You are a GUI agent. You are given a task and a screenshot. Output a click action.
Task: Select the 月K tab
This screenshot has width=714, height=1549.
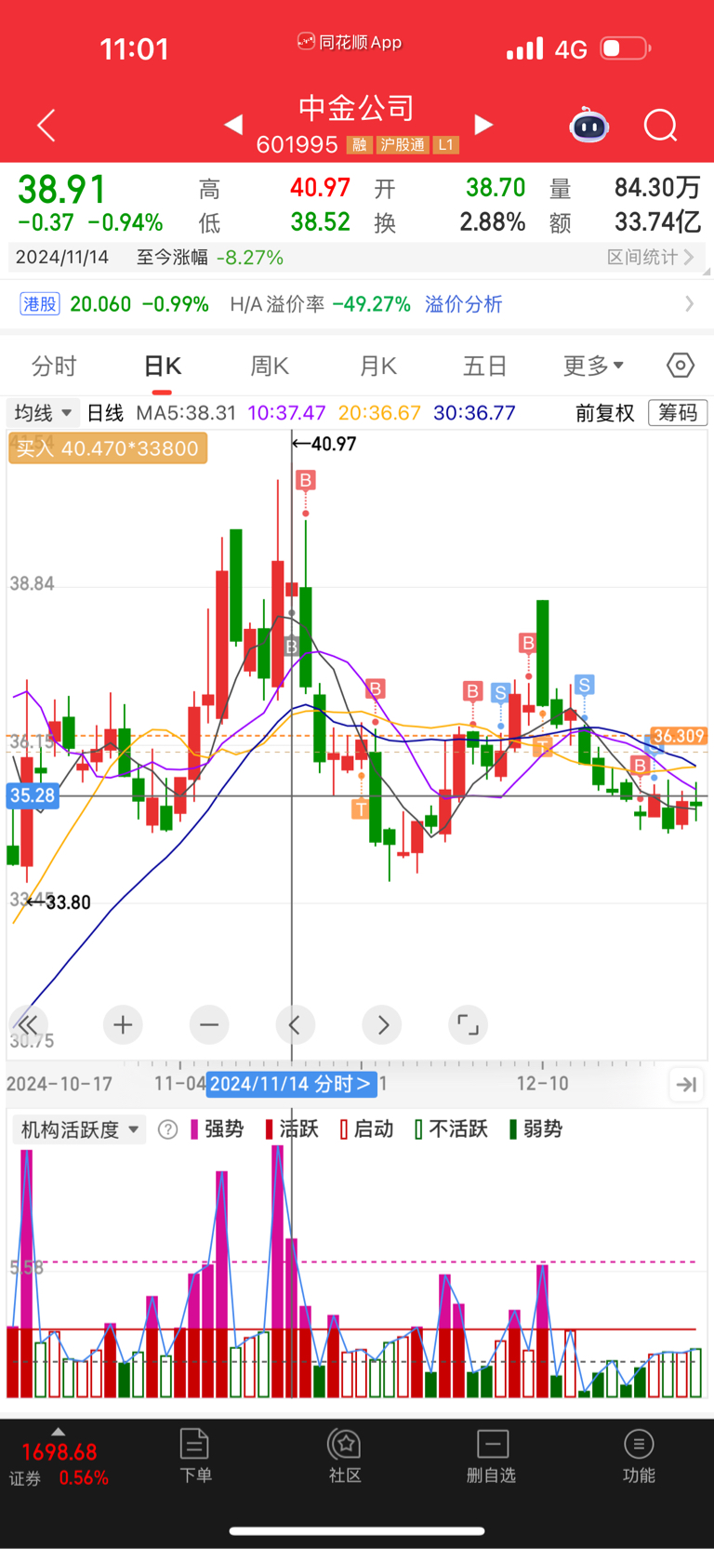[x=378, y=366]
